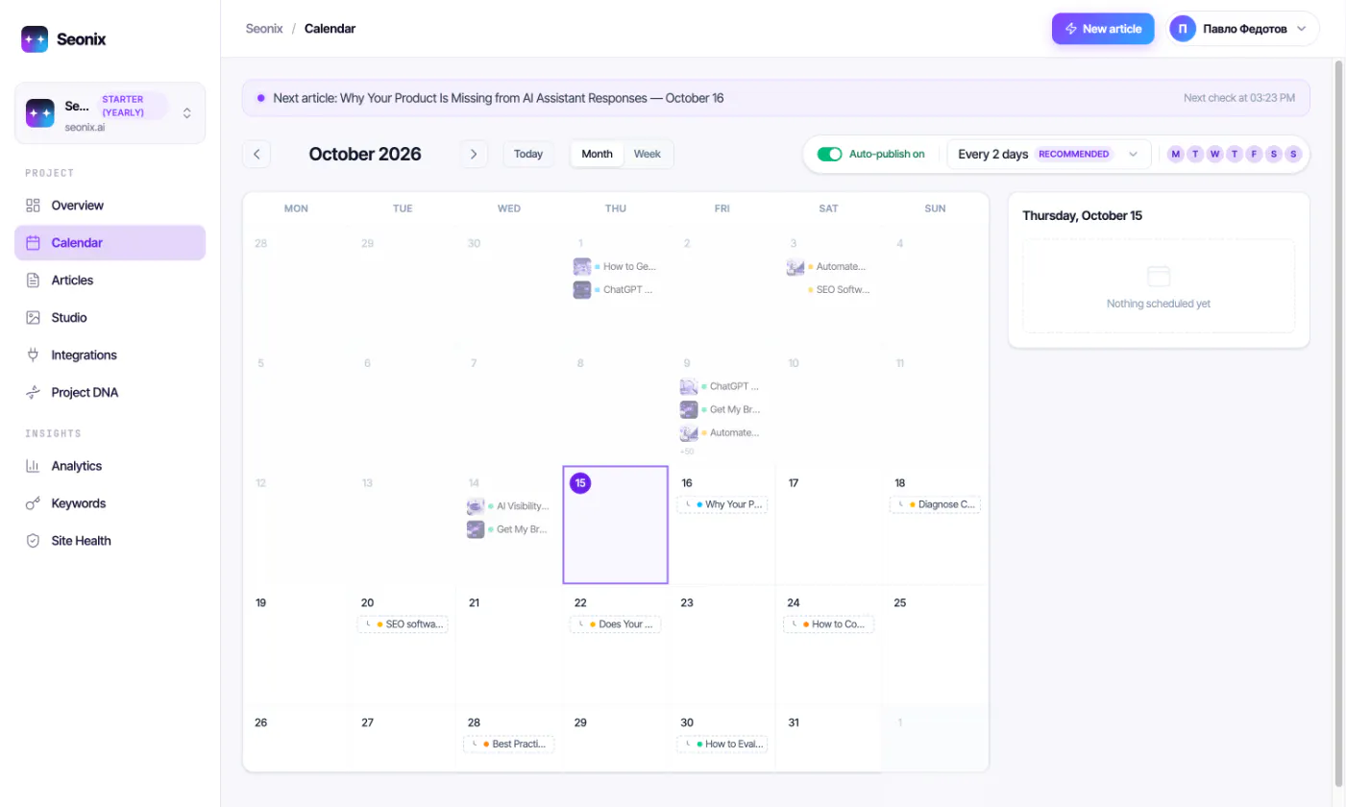
Task: Open the scheduled "How to Co..." entry on October 24
Action: point(829,624)
